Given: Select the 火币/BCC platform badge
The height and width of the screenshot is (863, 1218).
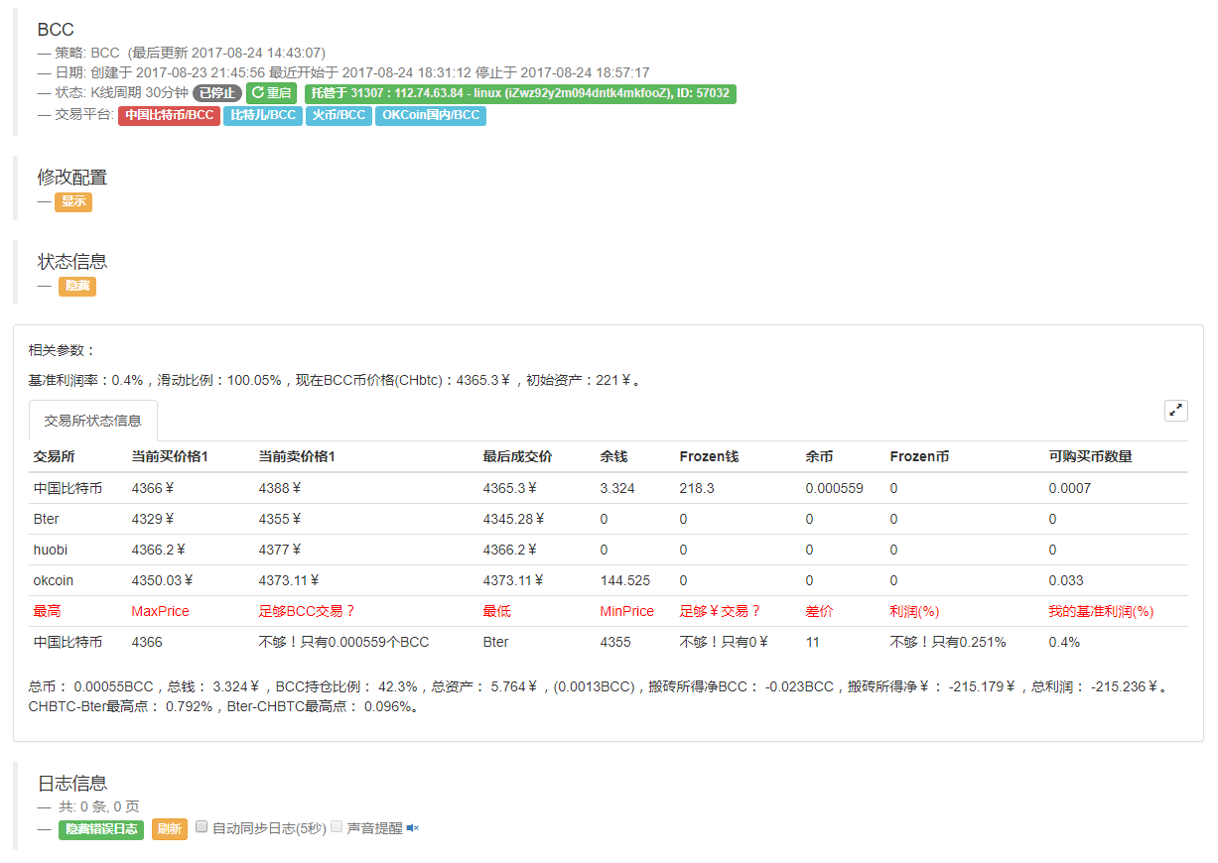Looking at the screenshot, I should [338, 115].
